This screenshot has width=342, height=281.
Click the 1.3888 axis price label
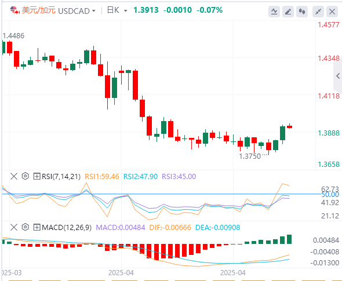(x=329, y=133)
